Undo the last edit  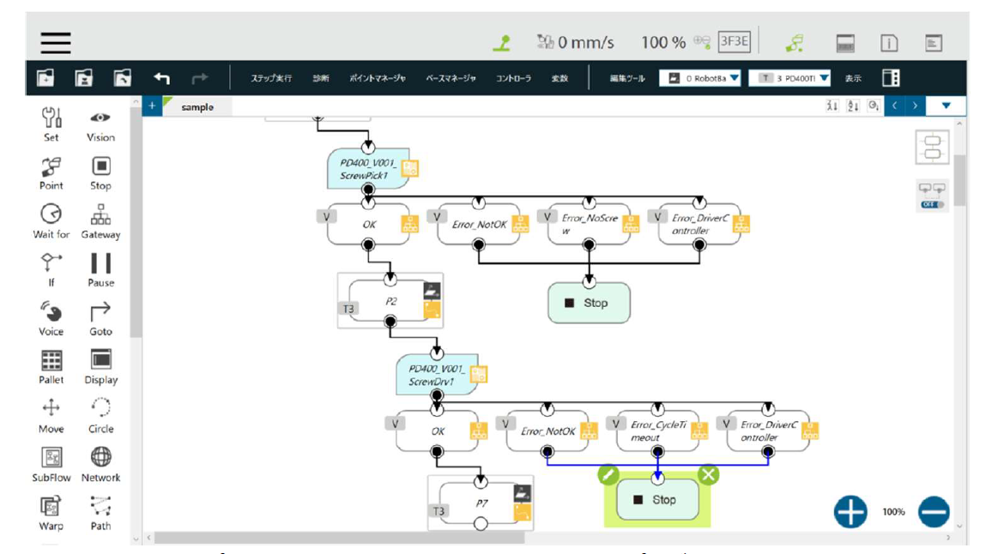pos(161,78)
